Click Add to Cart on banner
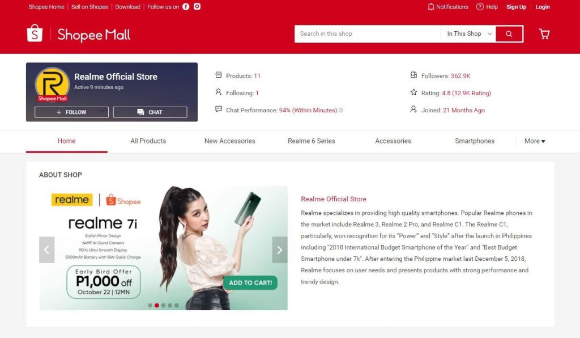580x338 pixels. [x=250, y=283]
